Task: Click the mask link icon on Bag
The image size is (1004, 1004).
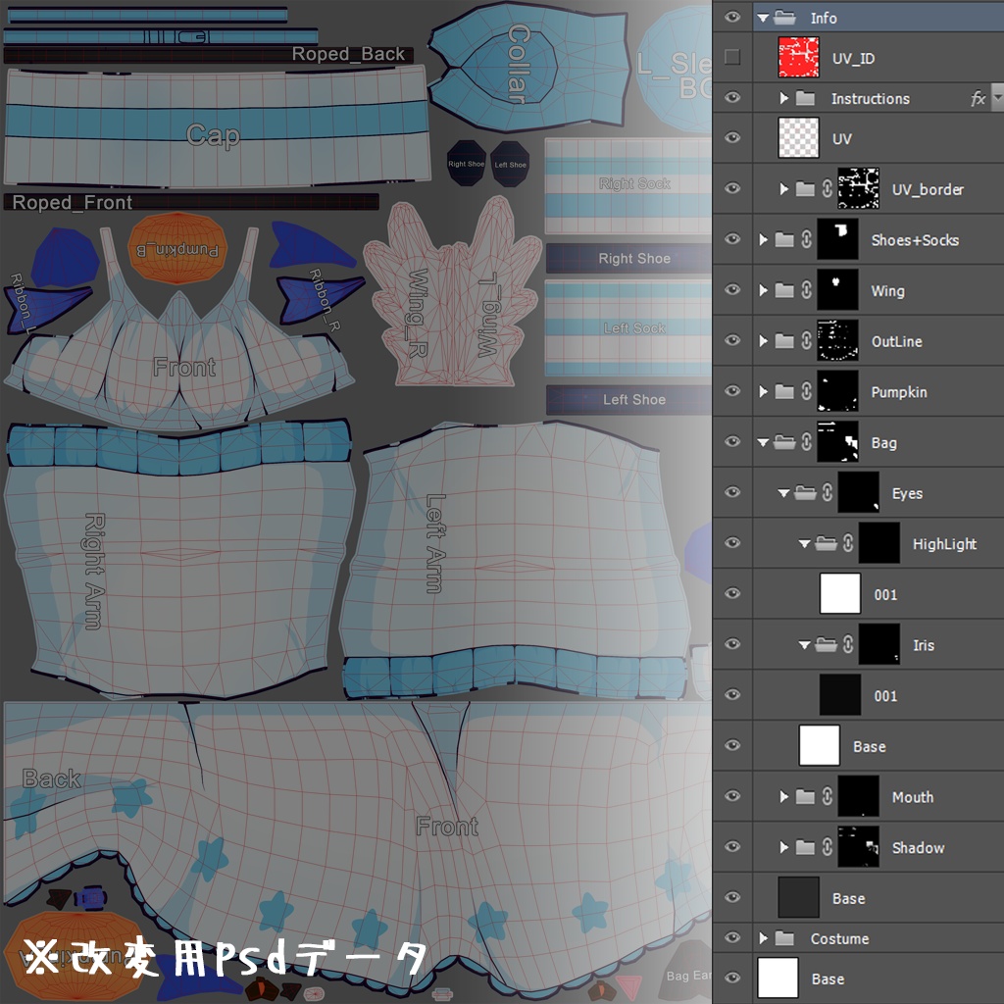Action: click(x=807, y=442)
